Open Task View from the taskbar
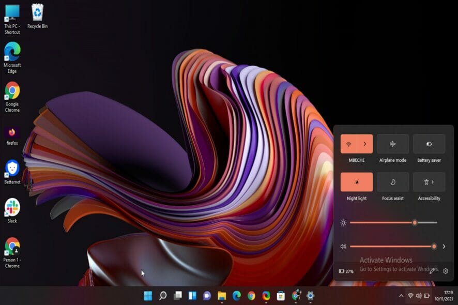The image size is (458, 305). coord(177,296)
